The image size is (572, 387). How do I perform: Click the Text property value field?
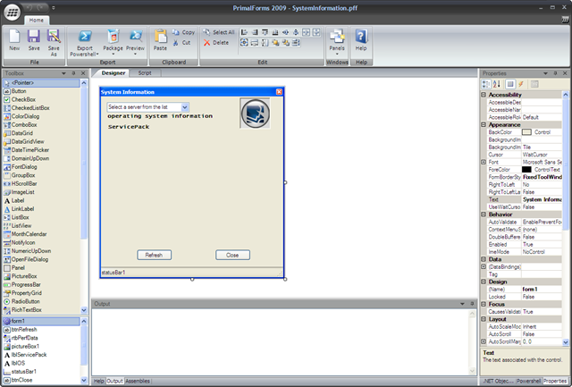542,199
